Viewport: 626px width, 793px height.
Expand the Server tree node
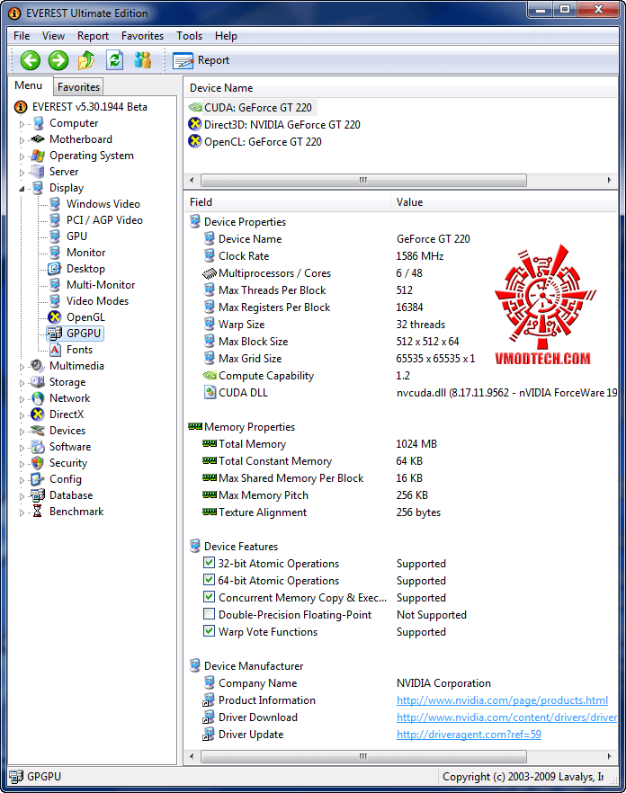(22, 173)
